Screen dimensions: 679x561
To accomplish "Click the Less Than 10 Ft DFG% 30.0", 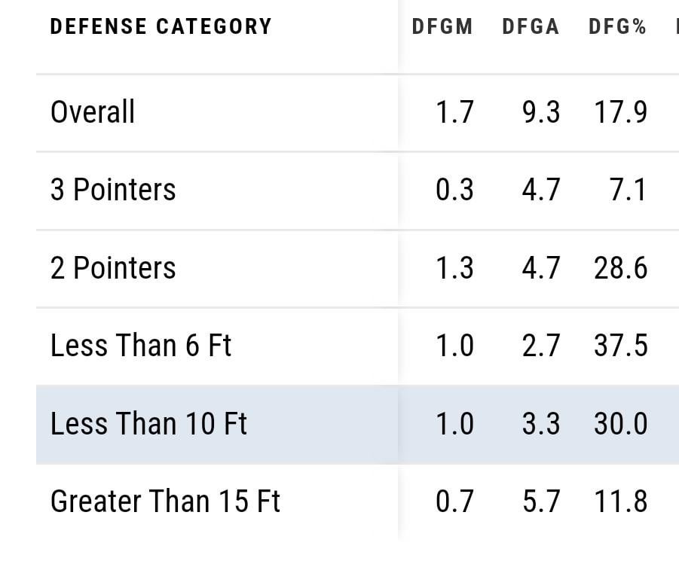I will [x=619, y=424].
